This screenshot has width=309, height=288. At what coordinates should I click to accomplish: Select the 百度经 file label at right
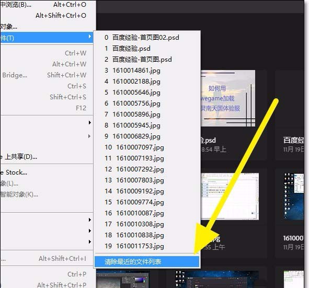[x=293, y=140]
